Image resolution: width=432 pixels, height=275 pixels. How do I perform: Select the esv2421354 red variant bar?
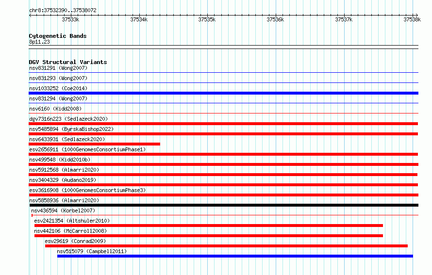(209, 226)
